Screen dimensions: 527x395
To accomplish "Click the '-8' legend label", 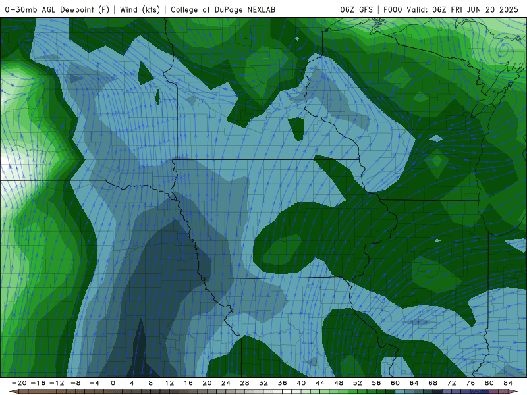I will [x=75, y=383].
